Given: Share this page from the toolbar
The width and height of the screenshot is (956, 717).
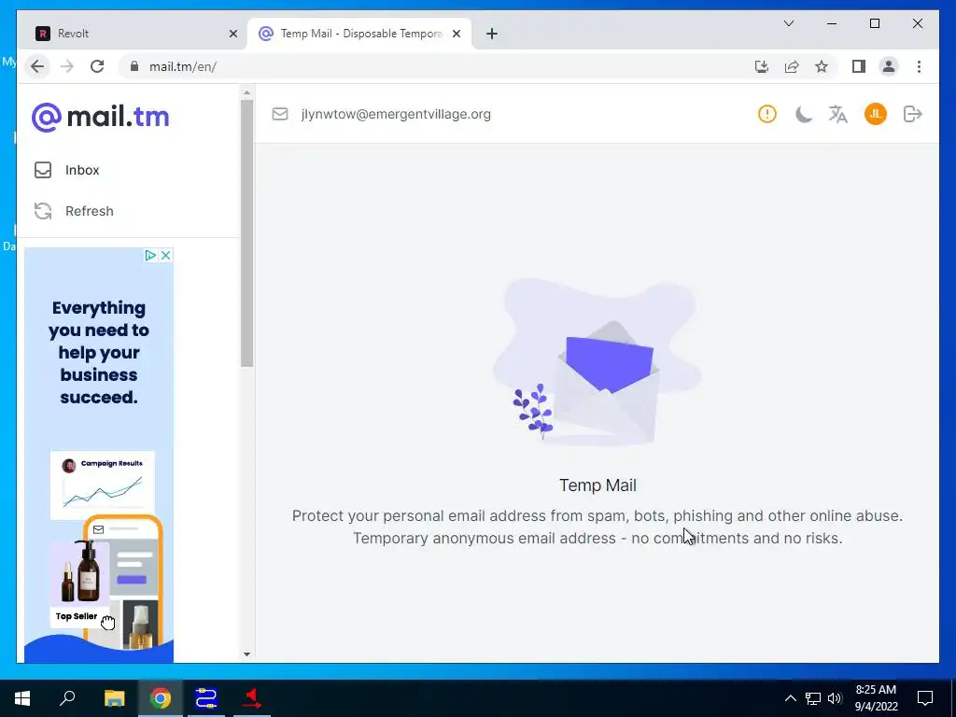Looking at the screenshot, I should tap(792, 66).
